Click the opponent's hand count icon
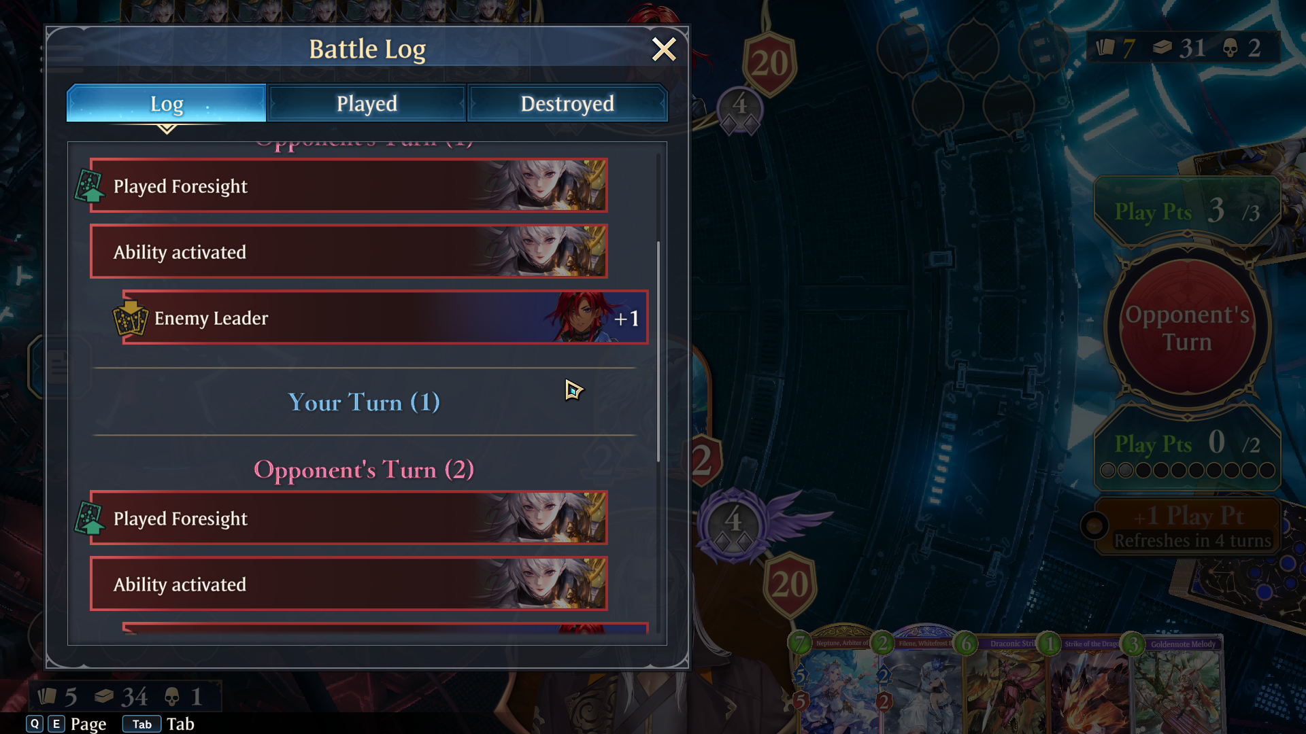This screenshot has width=1306, height=734. pyautogui.click(x=1105, y=48)
